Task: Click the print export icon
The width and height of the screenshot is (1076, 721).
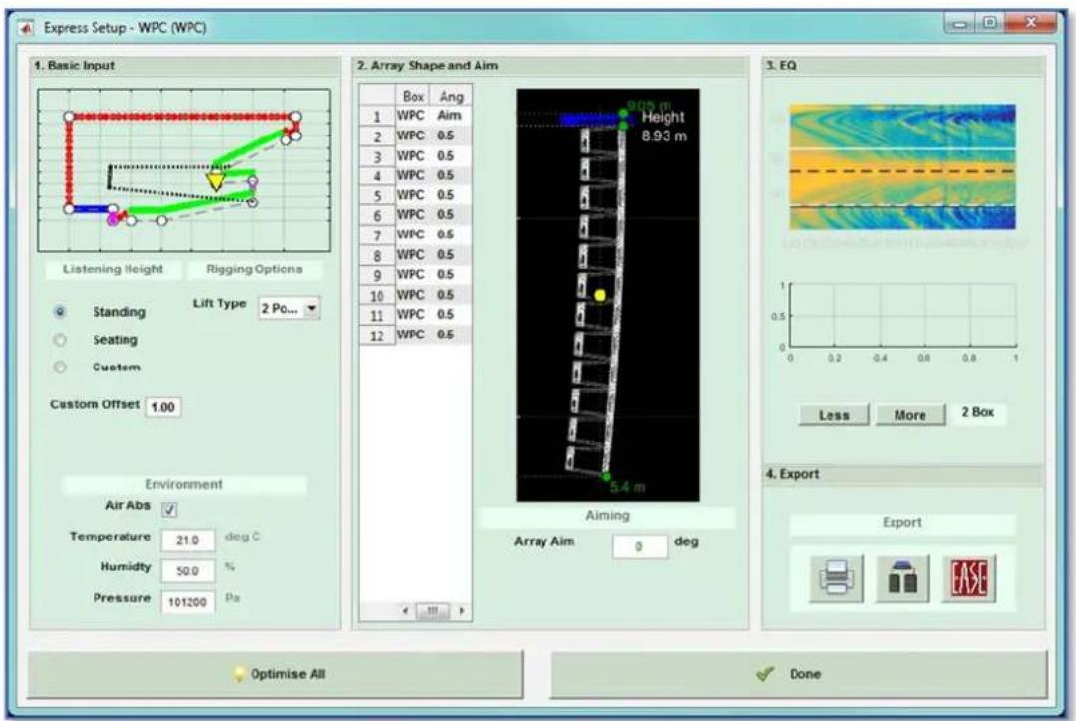Action: pyautogui.click(x=836, y=578)
